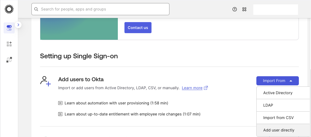Screen dimensions: 311x137
Task: Open the Learn more link
Action: tap(192, 88)
